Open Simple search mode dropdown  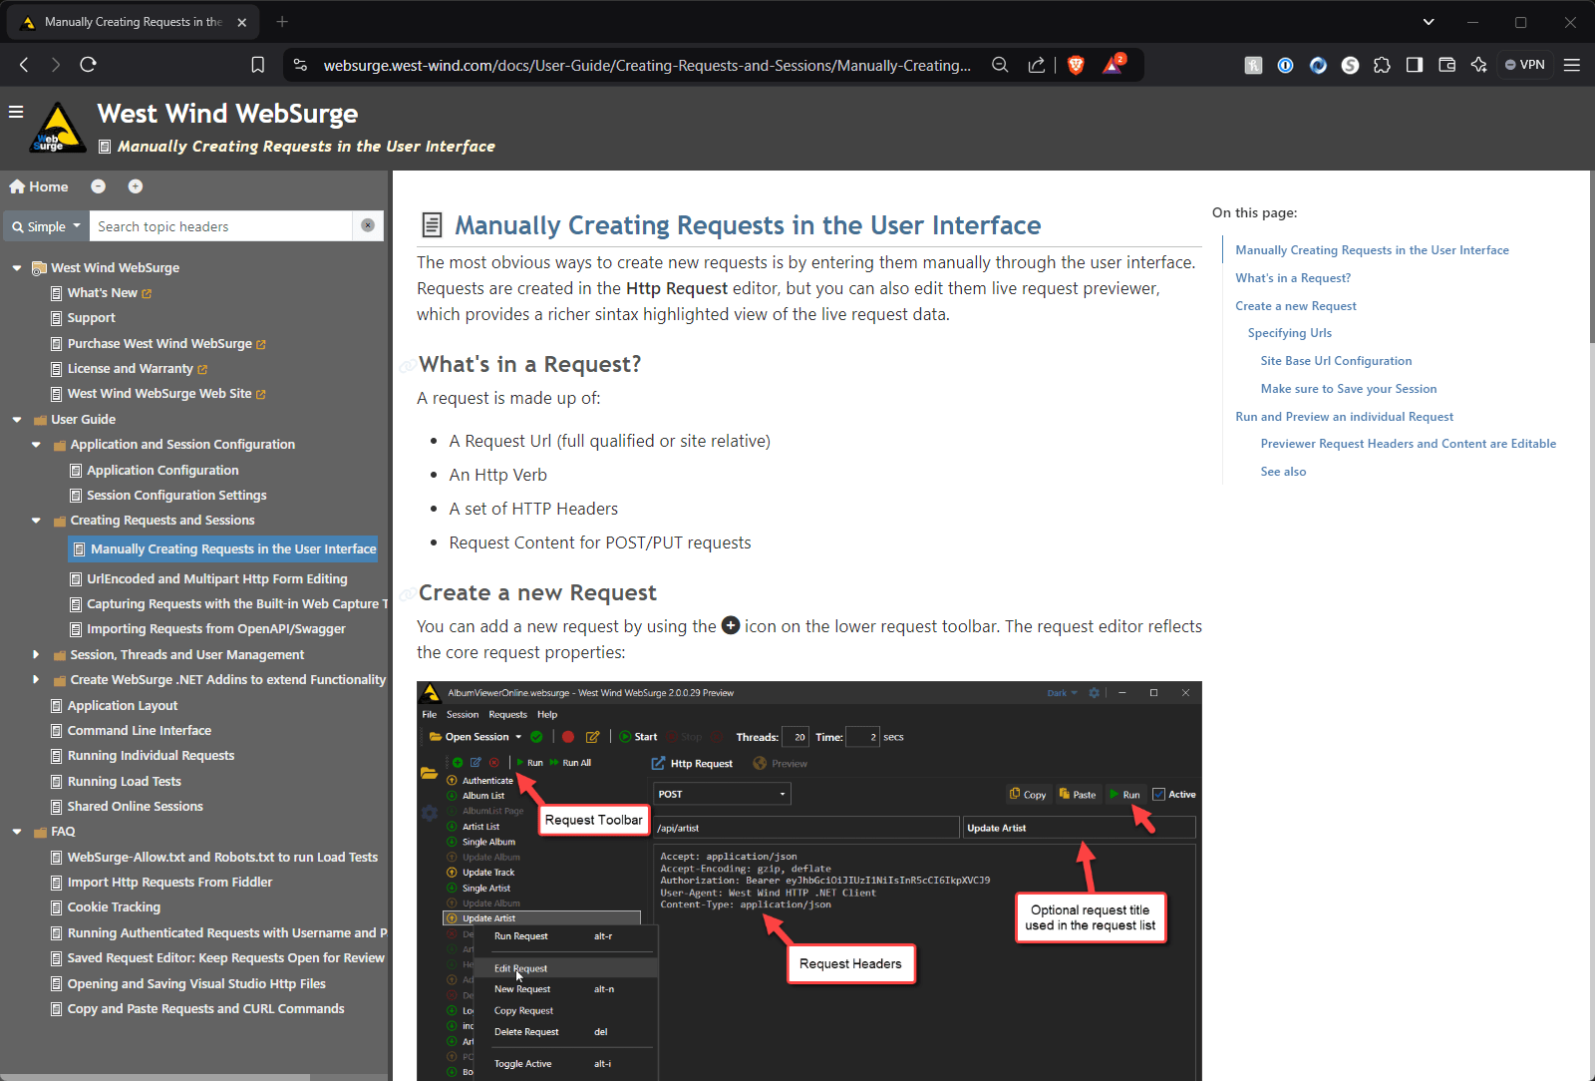(x=46, y=226)
